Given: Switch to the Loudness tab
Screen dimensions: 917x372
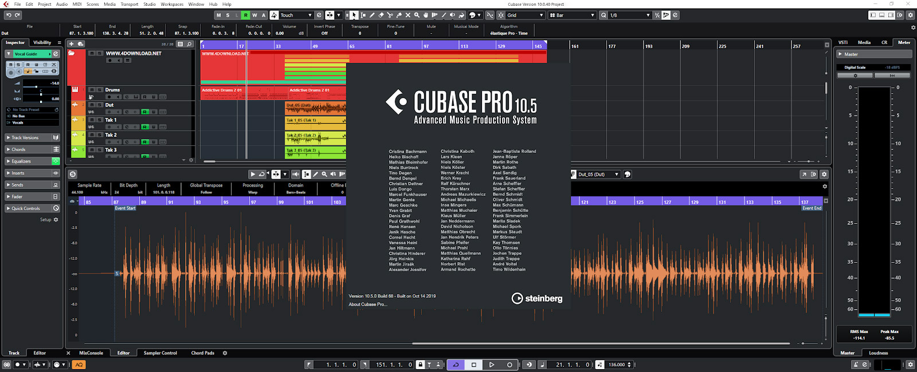Looking at the screenshot, I should [878, 353].
